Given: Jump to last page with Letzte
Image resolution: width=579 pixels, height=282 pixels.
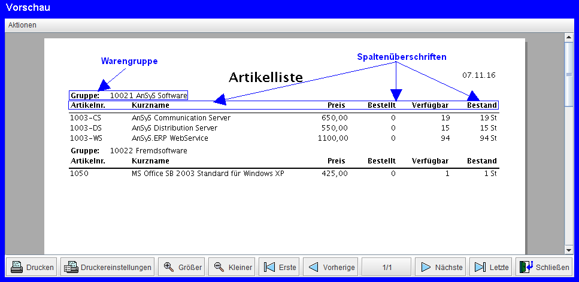Looking at the screenshot, I should [x=491, y=267].
